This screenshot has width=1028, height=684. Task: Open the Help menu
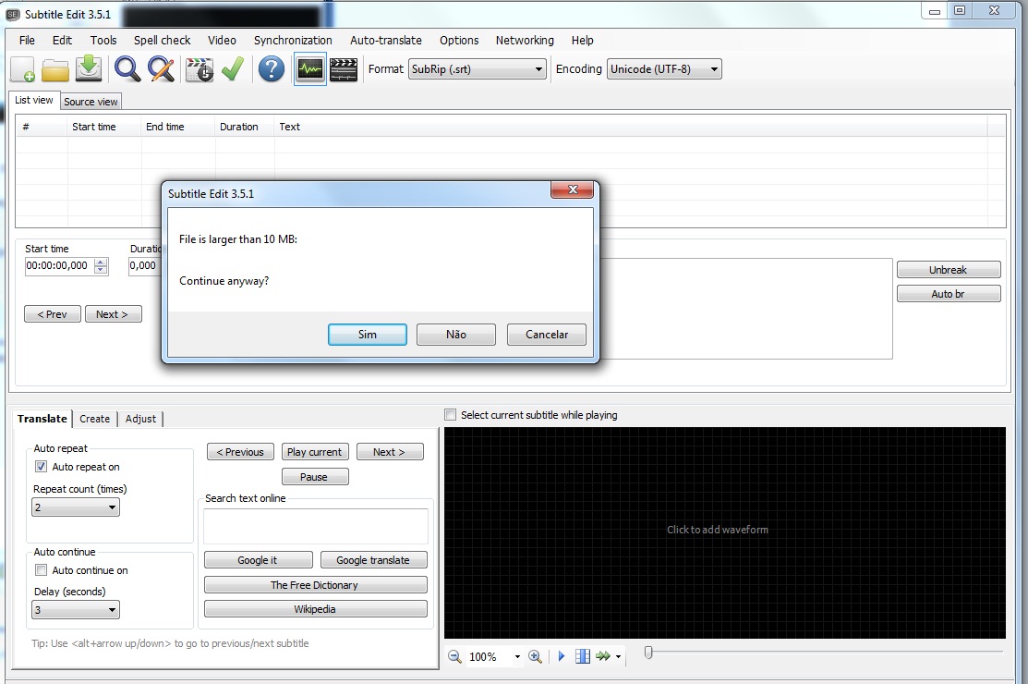pyautogui.click(x=582, y=40)
